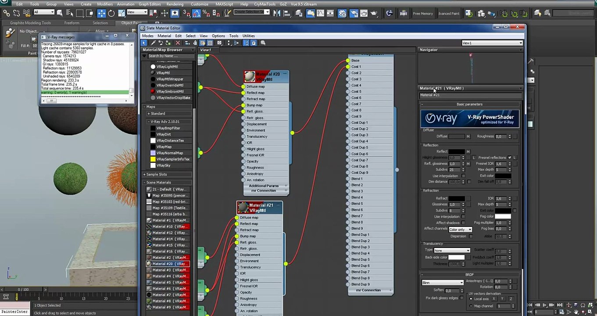Enable refraction Use interpolation checkbox

click(x=463, y=216)
